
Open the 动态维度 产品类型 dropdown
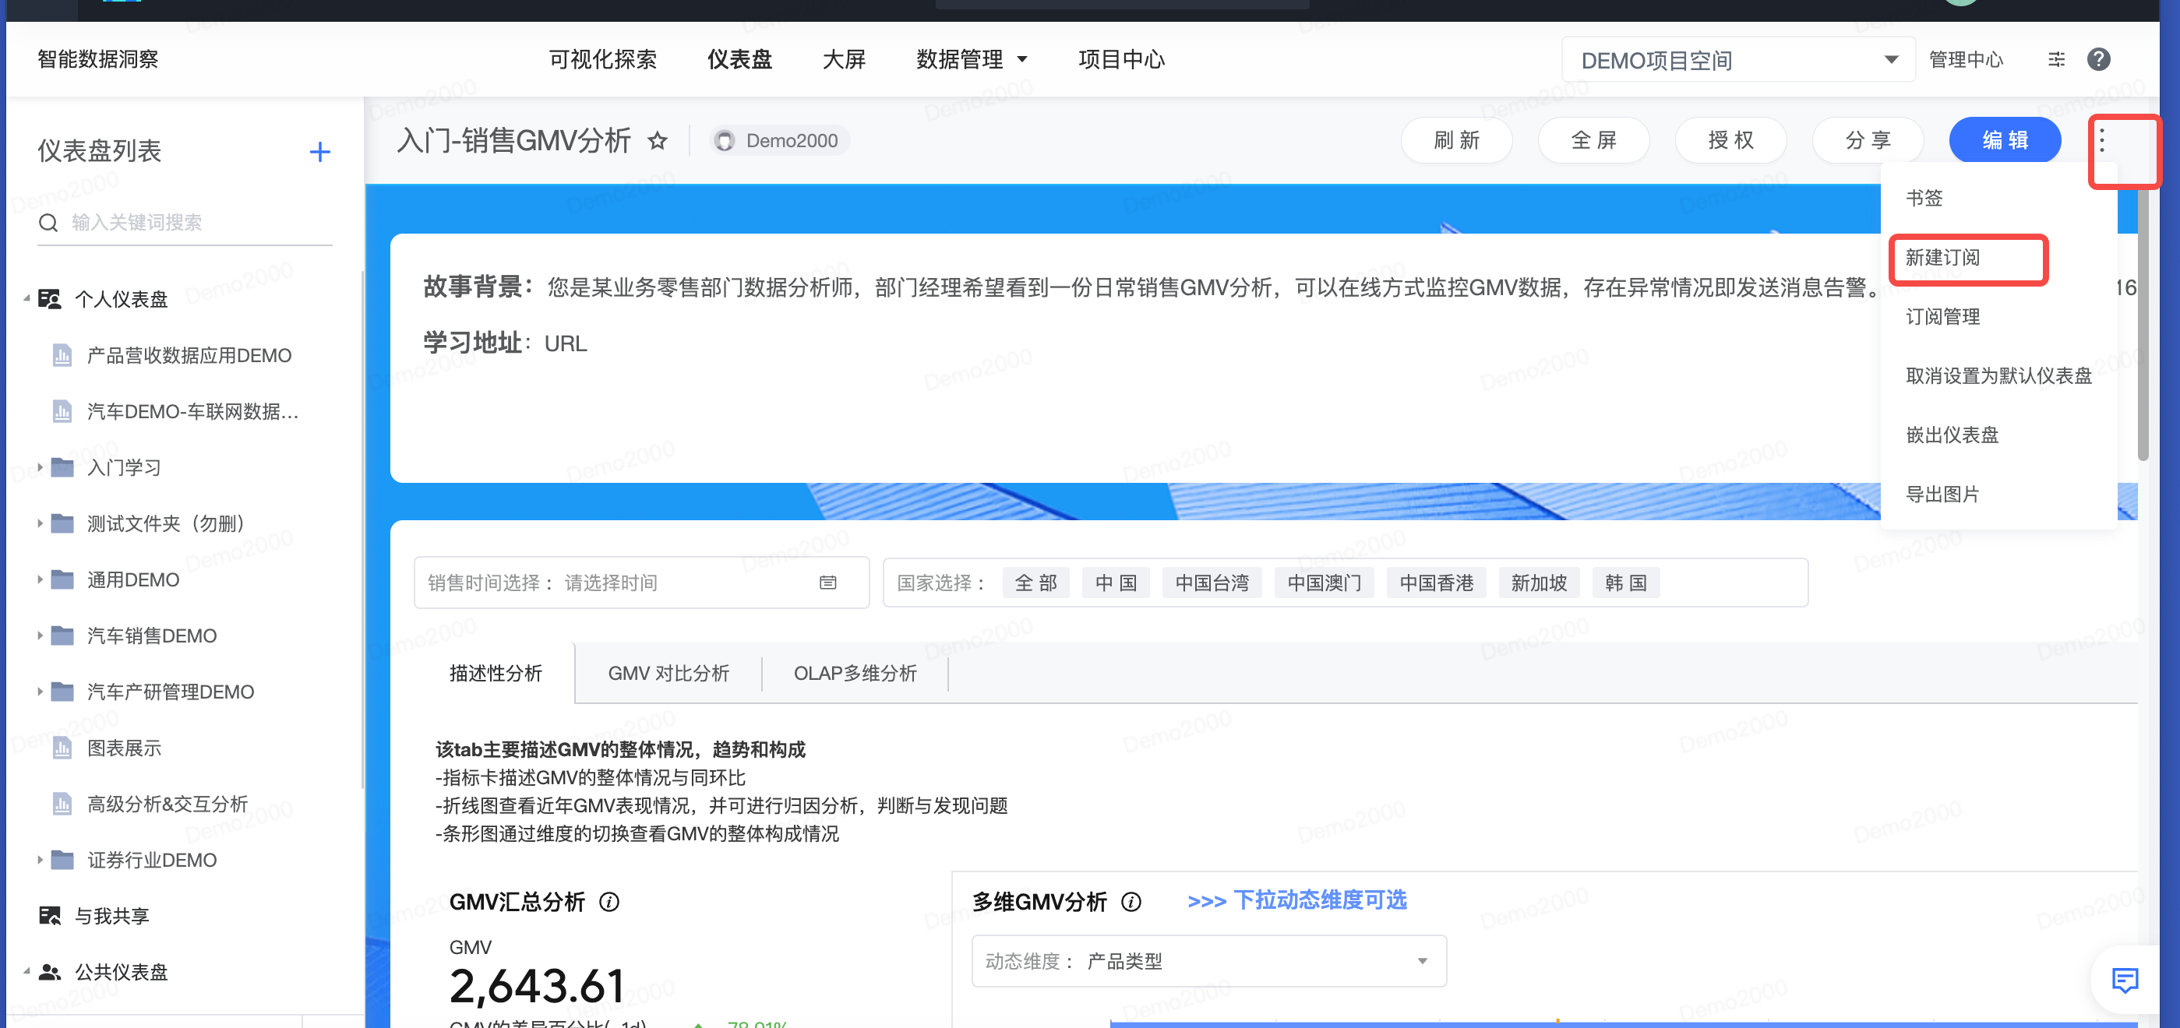tap(1208, 961)
